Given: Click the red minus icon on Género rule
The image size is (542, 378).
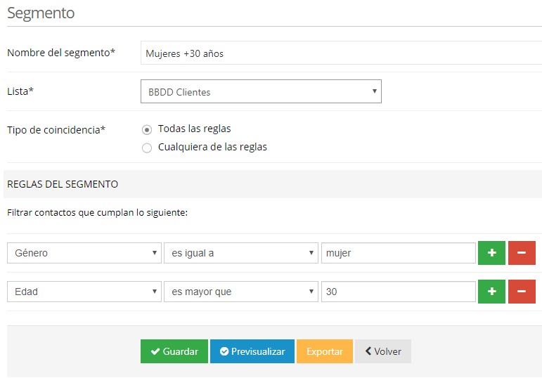Looking at the screenshot, I should tap(522, 253).
